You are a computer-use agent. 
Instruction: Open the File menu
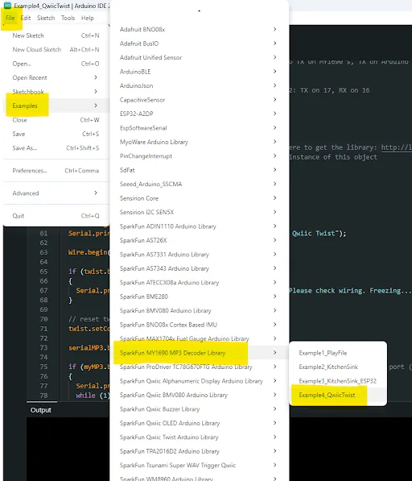pos(10,18)
